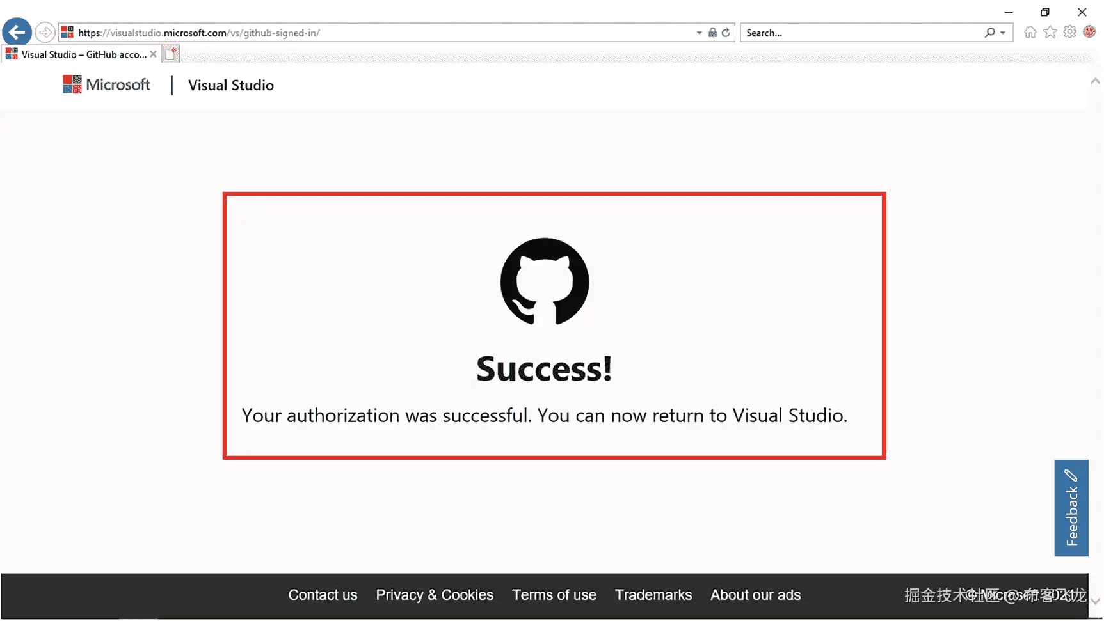Image resolution: width=1104 pixels, height=621 pixels.
Task: Open the browser Tools gear menu
Action: 1070,32
